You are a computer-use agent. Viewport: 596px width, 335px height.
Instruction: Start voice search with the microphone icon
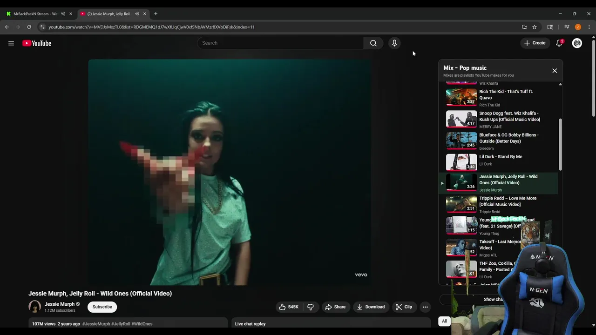pos(394,43)
